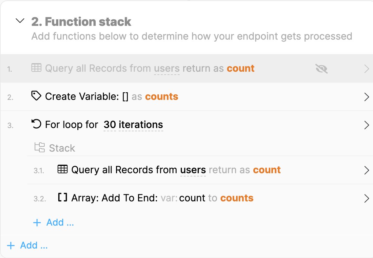Click the loop icon on For loop step

pos(36,124)
